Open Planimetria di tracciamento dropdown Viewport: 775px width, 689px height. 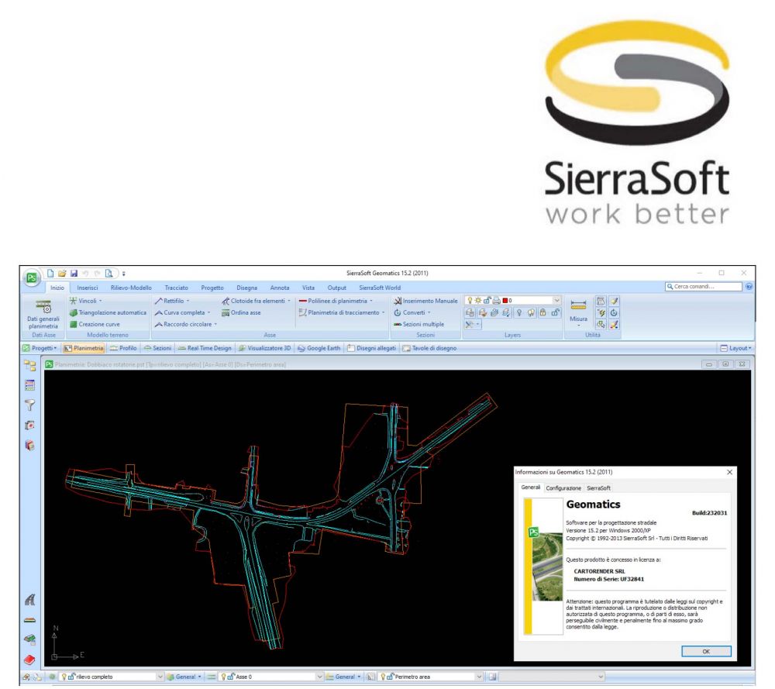(342, 312)
